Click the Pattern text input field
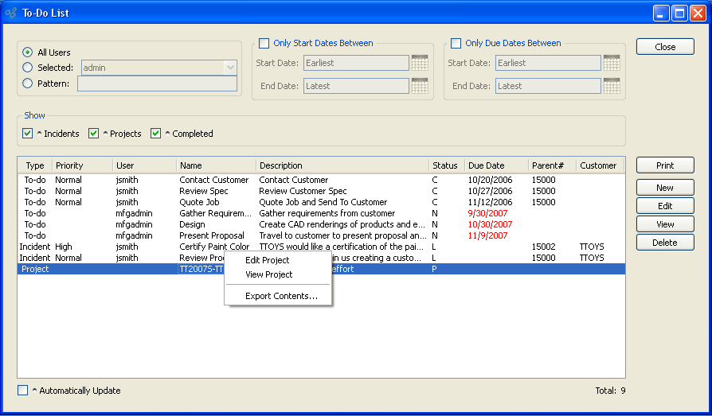Viewport: 712px width, 416px height. pyautogui.click(x=157, y=84)
